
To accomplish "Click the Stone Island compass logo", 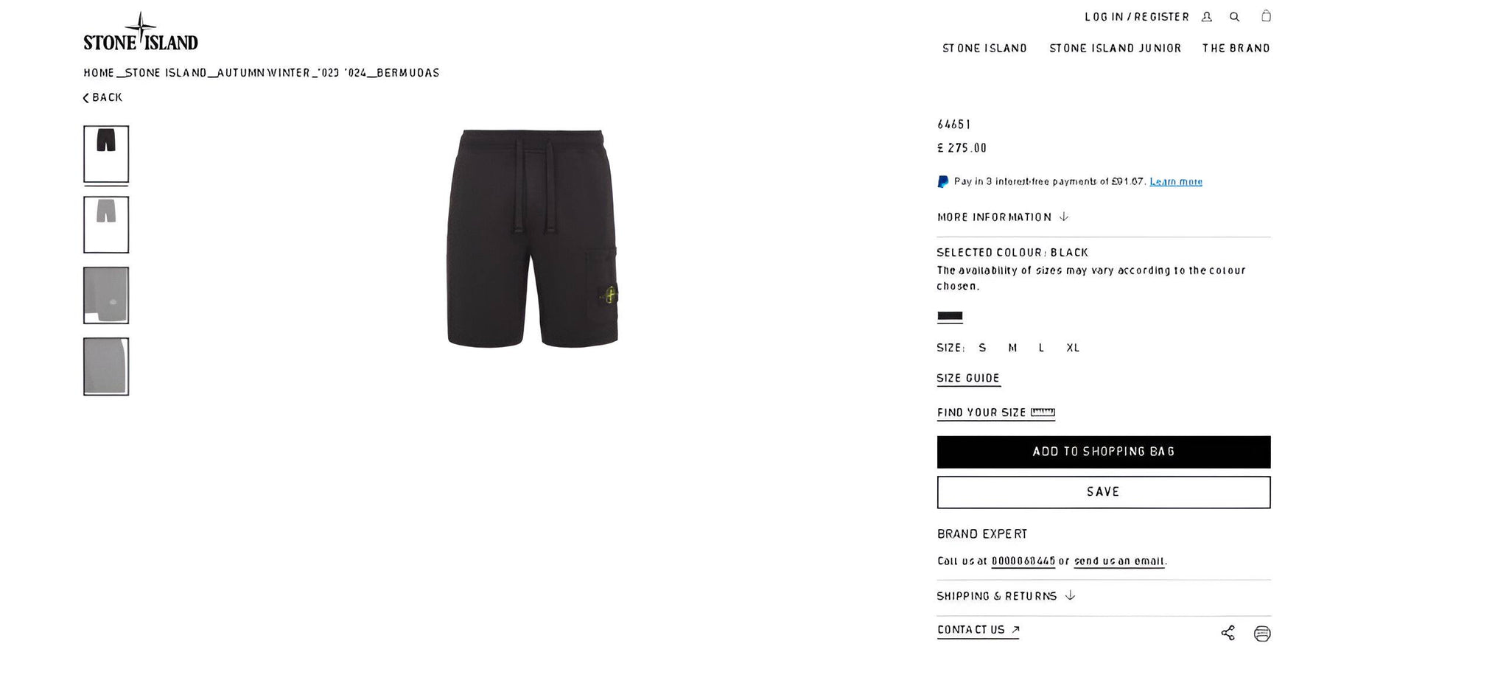I will click(x=140, y=32).
